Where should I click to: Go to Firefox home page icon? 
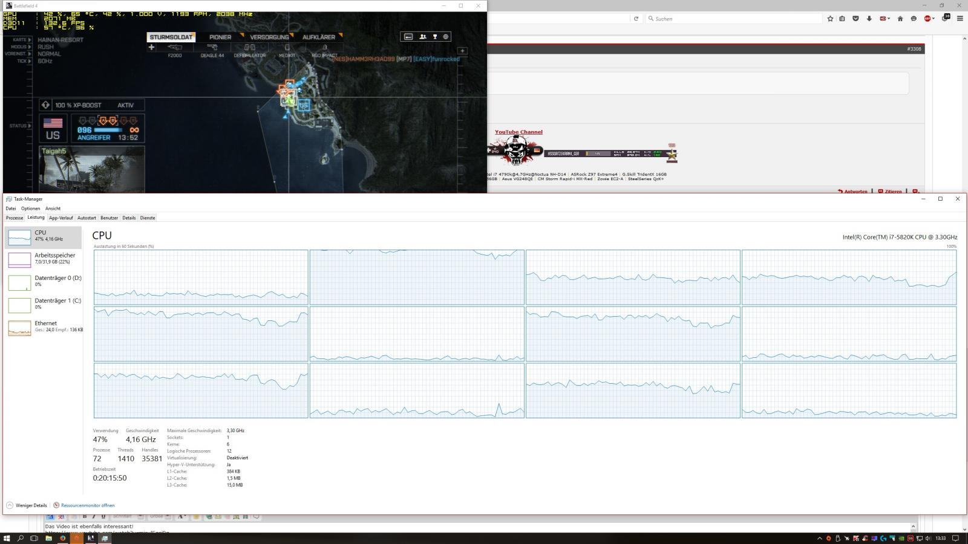(900, 19)
